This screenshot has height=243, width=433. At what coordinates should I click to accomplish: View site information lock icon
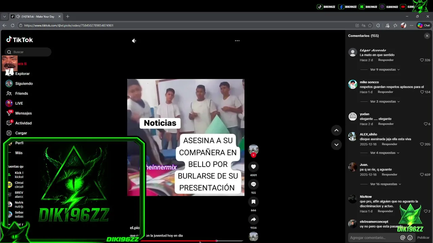point(21,25)
